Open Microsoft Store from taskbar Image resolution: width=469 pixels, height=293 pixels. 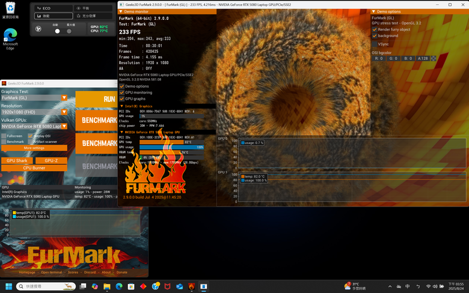131,286
